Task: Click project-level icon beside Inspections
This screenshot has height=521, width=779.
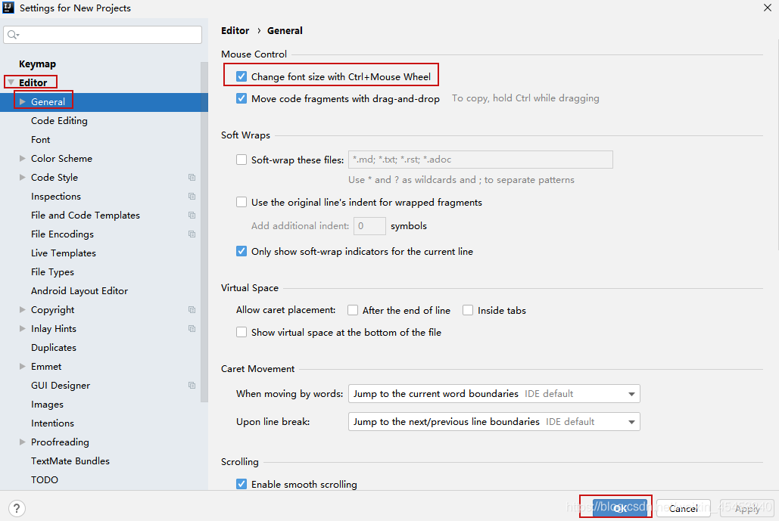Action: pos(192,197)
